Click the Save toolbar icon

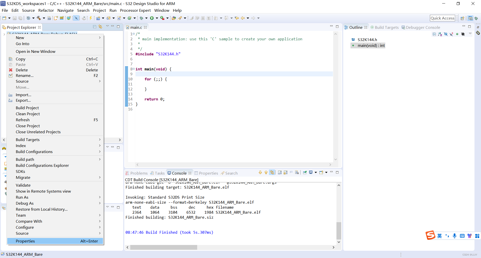(15, 18)
